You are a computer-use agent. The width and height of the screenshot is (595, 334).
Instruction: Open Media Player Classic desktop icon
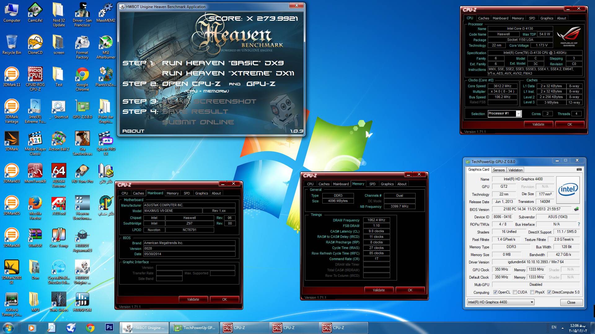point(35,143)
